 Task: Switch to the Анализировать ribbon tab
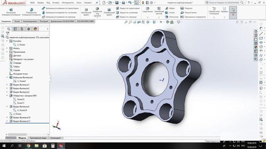pos(30,22)
